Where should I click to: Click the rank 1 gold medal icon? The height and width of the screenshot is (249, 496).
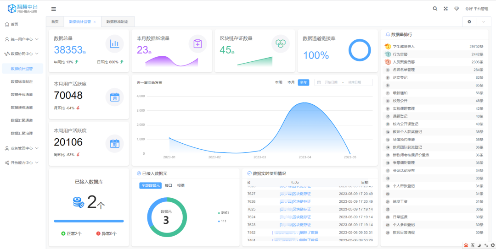point(388,46)
